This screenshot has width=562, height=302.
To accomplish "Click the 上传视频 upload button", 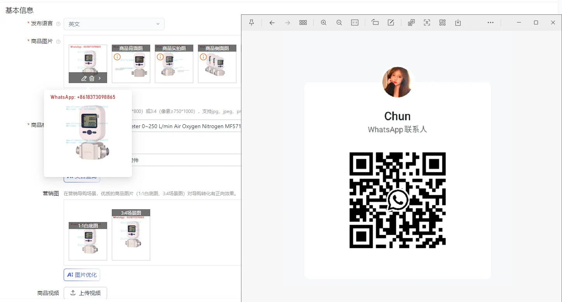I will tap(85, 293).
